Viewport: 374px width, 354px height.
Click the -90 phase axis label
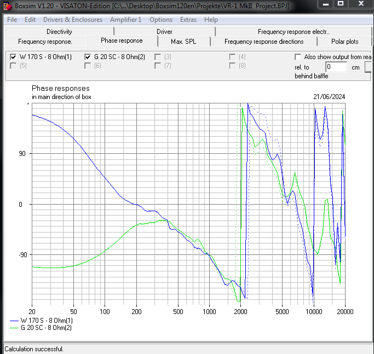23,255
